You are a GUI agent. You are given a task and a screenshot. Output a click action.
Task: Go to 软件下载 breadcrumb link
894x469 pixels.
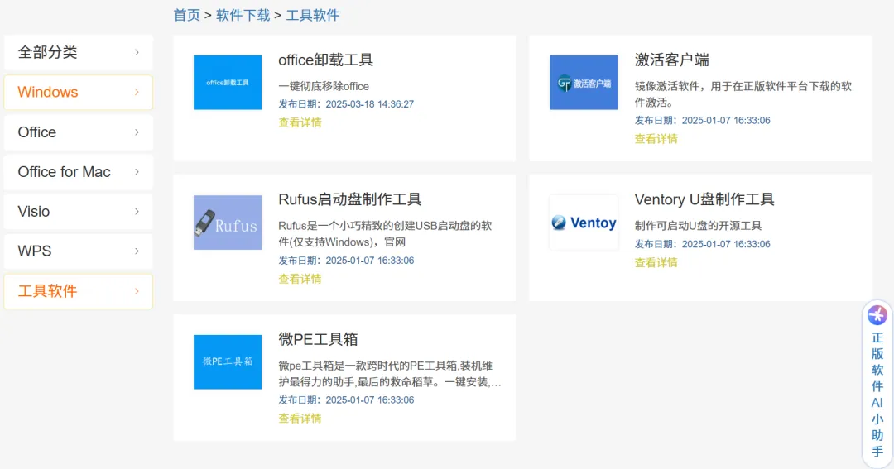243,16
